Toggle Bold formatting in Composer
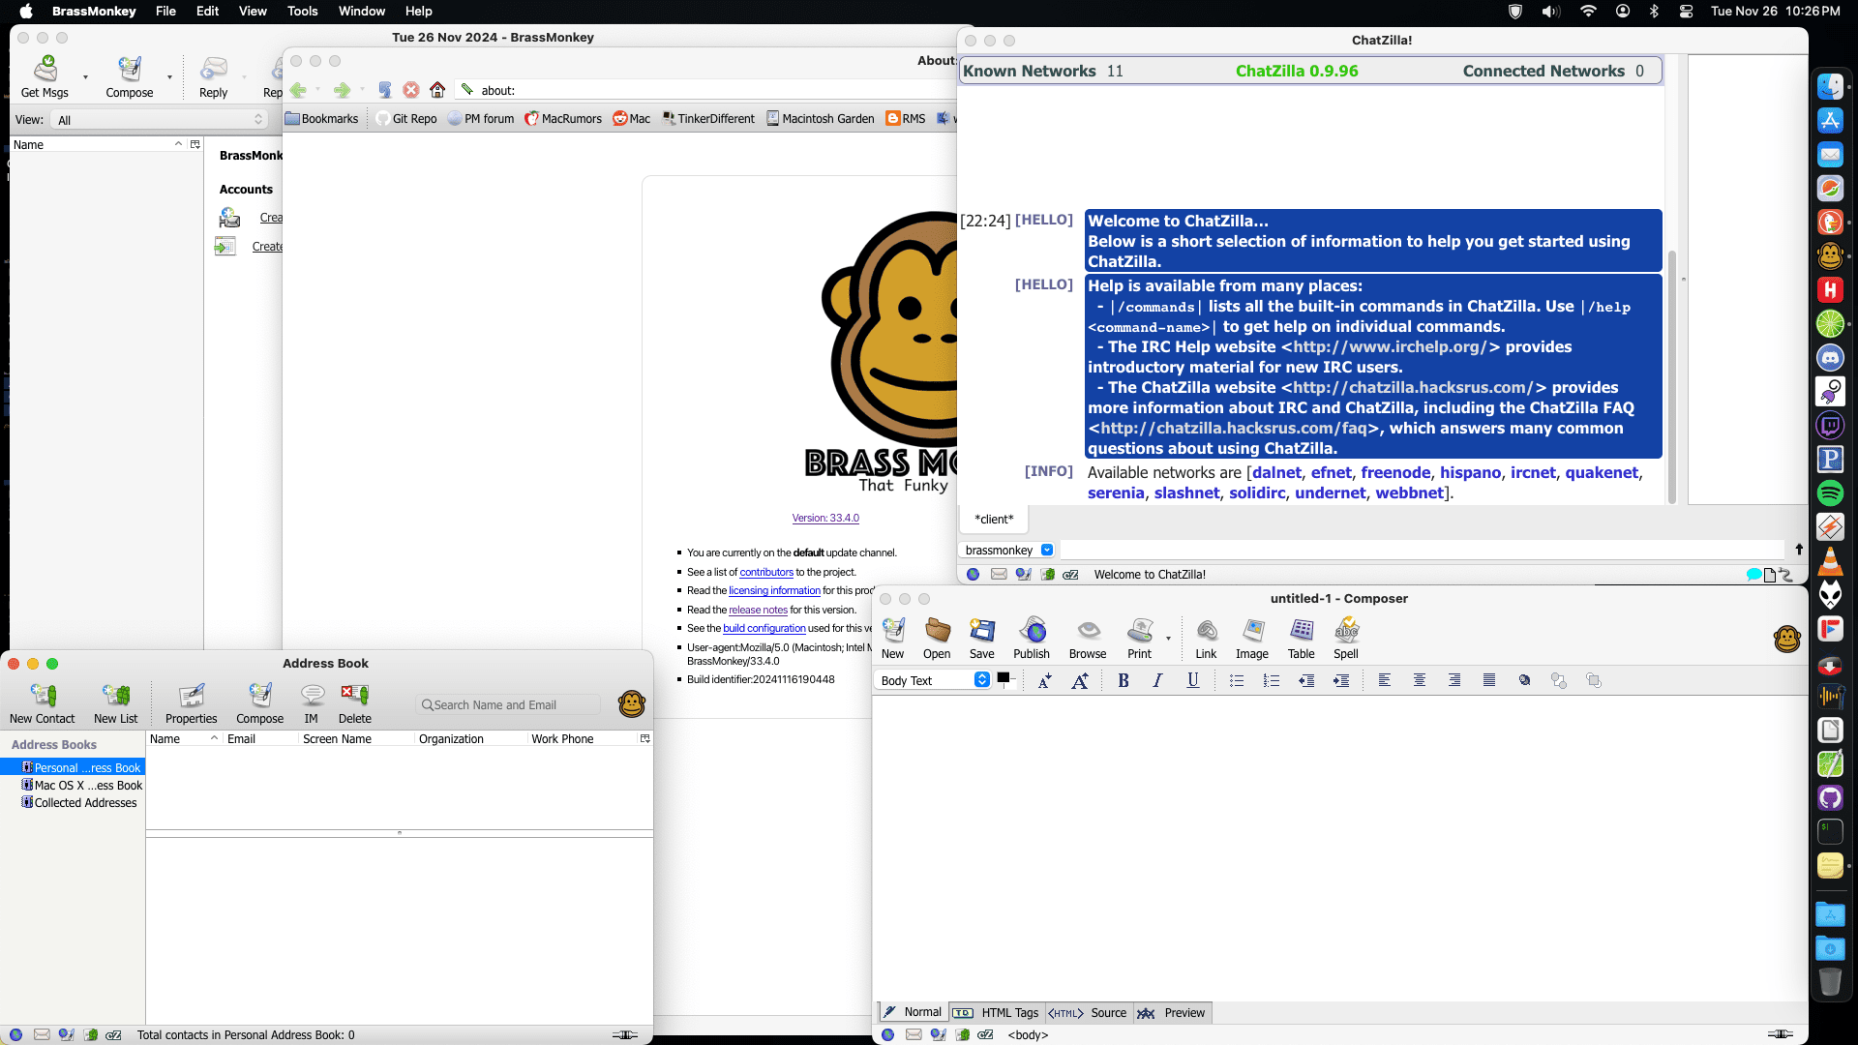The height and width of the screenshot is (1045, 1858). (1124, 680)
